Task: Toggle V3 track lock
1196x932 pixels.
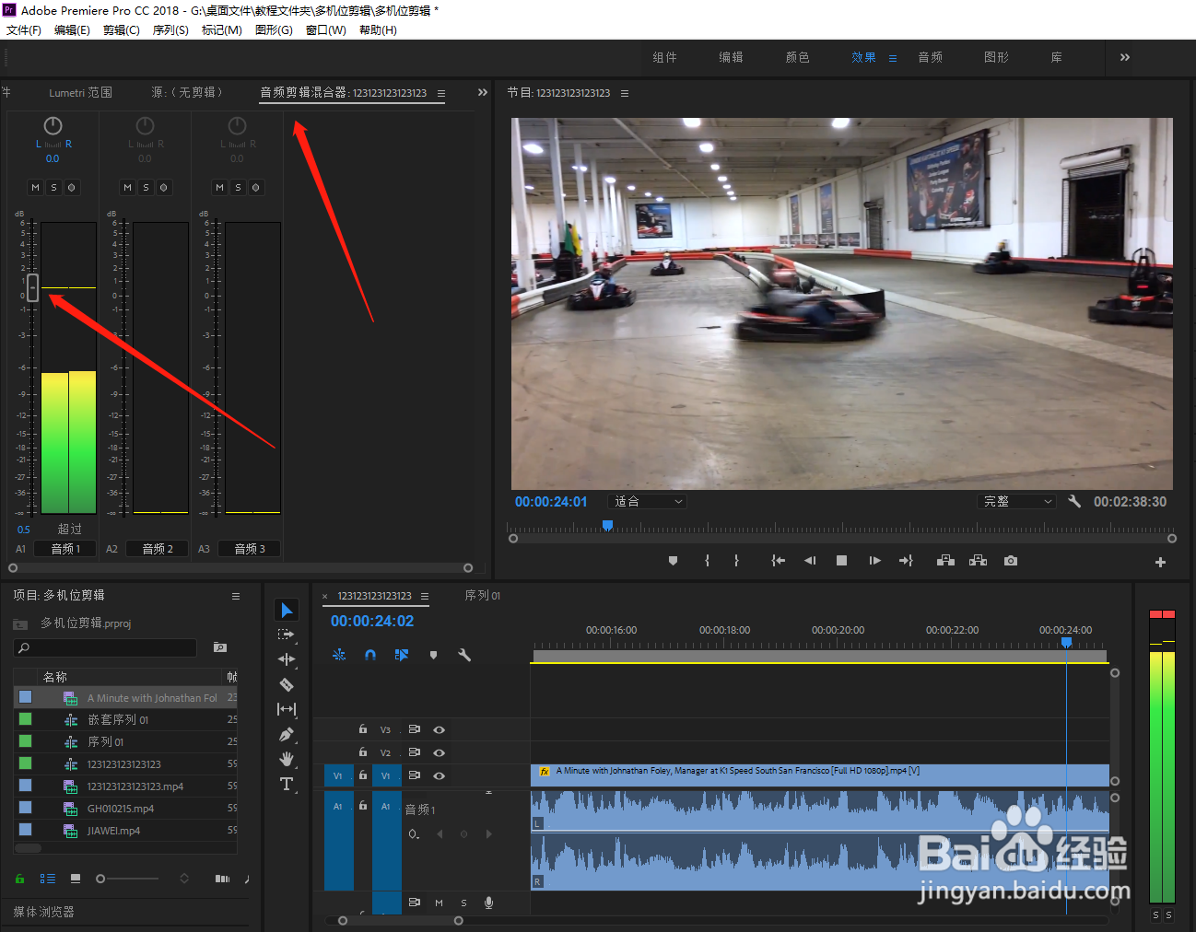Action: (363, 729)
